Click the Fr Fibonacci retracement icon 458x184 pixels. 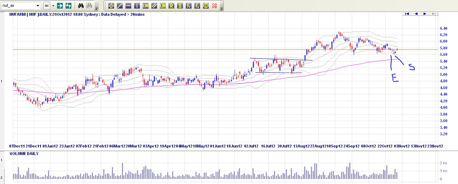tap(189, 6)
